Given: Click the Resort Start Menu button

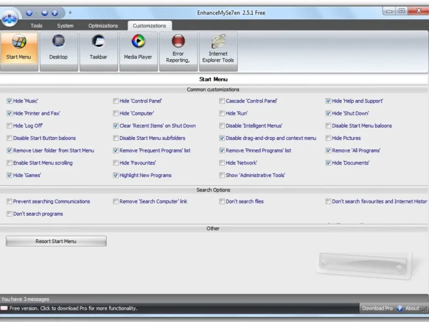Looking at the screenshot, I should coord(56,241).
